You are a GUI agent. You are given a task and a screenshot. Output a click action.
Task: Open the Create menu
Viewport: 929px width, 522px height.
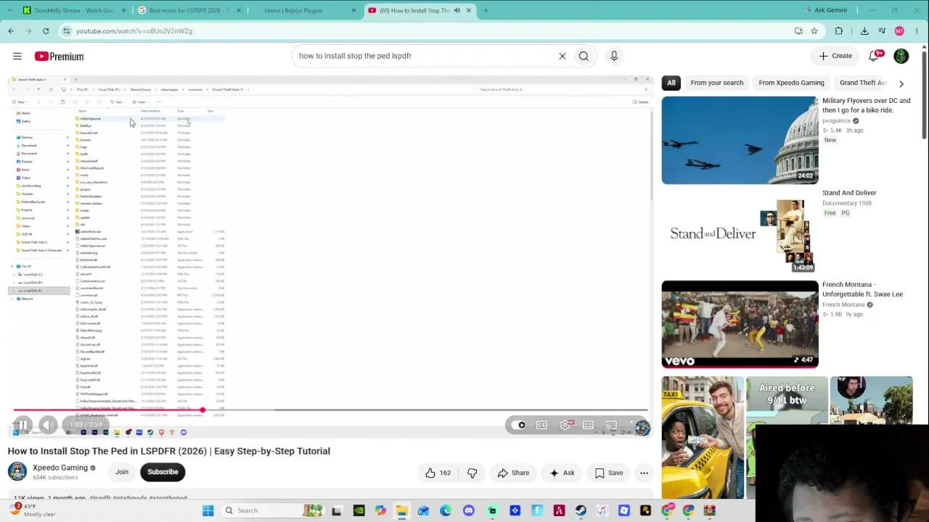[835, 56]
